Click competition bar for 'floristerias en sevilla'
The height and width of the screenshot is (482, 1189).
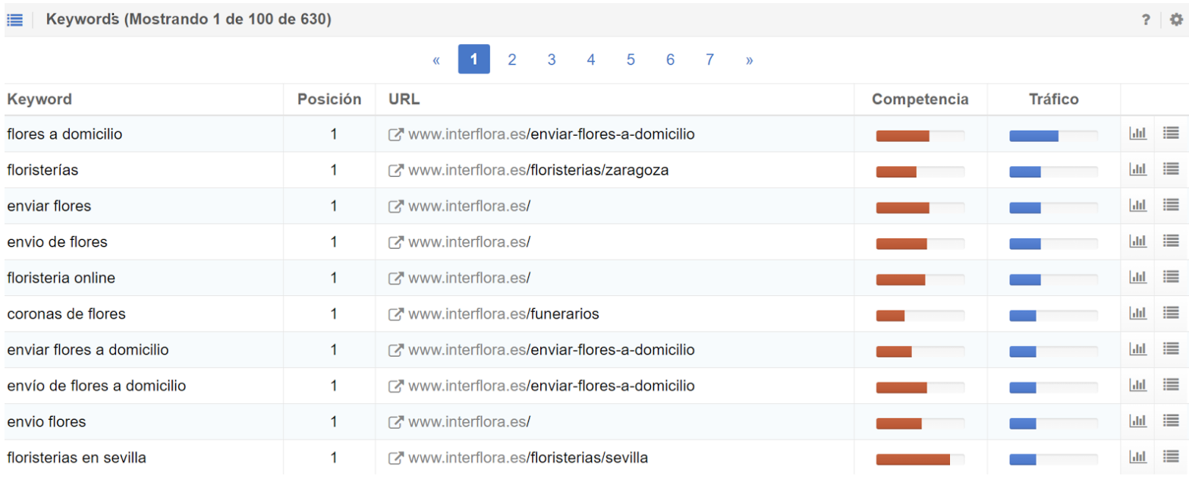coord(920,458)
